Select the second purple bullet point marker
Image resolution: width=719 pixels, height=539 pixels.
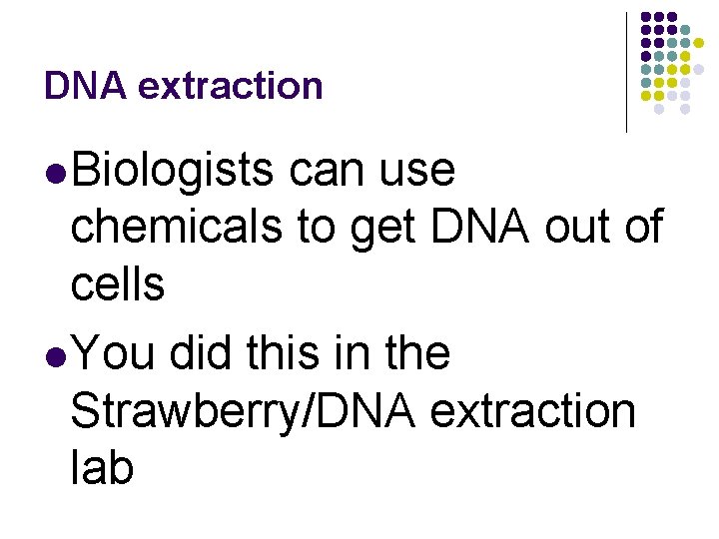(56, 357)
